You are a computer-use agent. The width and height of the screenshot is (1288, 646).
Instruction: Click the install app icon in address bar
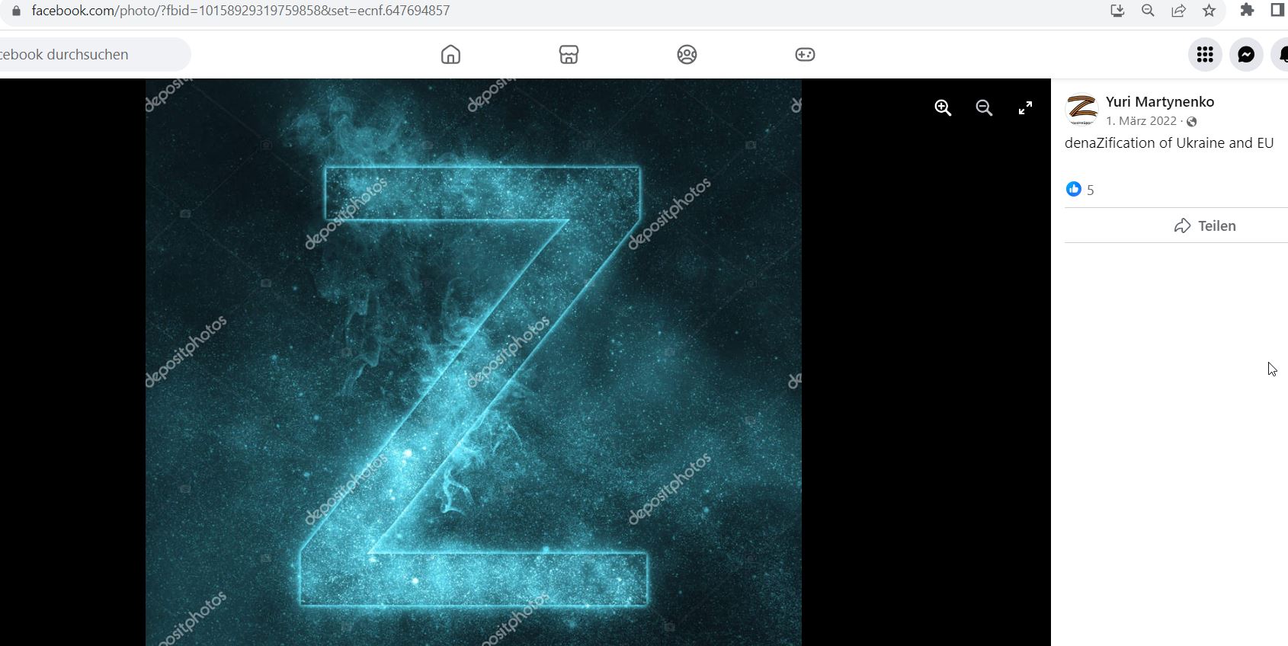click(x=1117, y=11)
